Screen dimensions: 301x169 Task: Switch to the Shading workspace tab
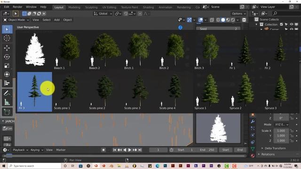pos(148,8)
